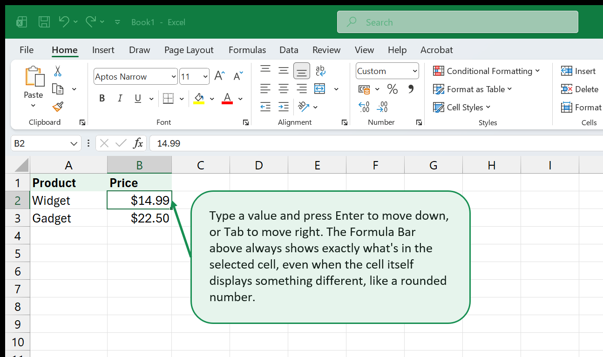Viewport: 603px width, 357px height.
Task: Switch to the Formulas tab
Action: tap(247, 50)
